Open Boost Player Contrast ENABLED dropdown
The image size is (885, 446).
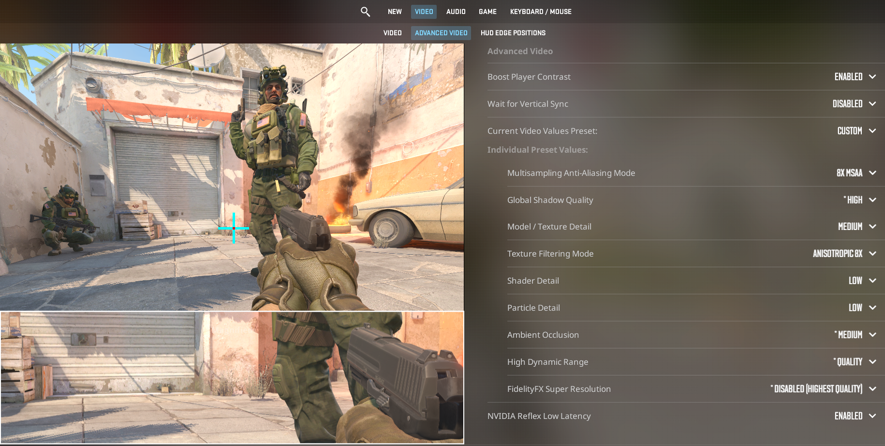click(x=855, y=77)
